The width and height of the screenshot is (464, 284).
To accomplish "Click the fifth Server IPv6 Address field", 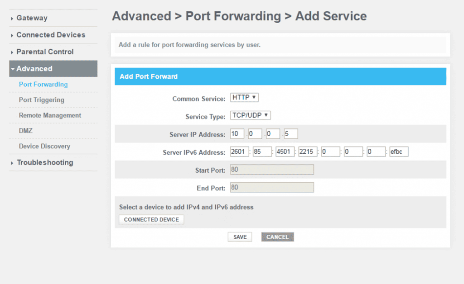I will (330, 152).
